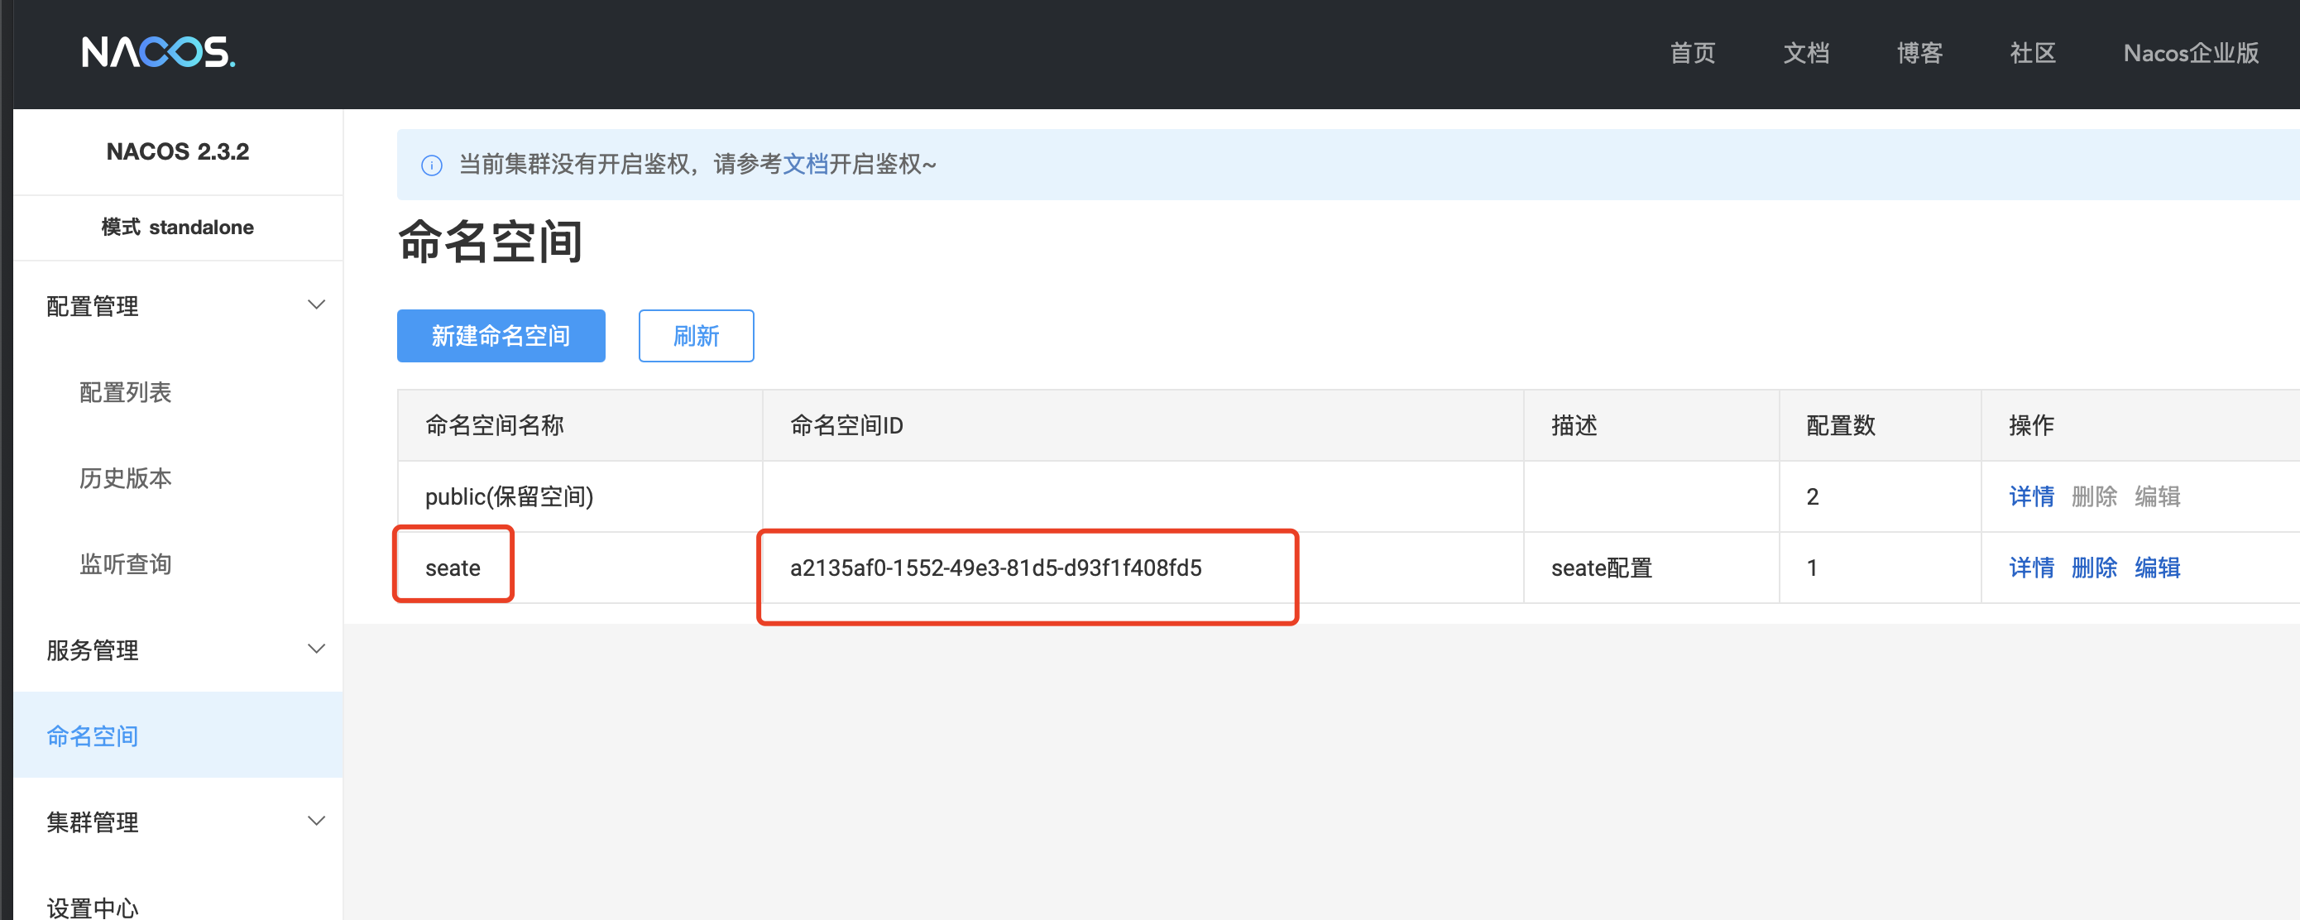Open Nacos企业版 top nav link

(2190, 54)
